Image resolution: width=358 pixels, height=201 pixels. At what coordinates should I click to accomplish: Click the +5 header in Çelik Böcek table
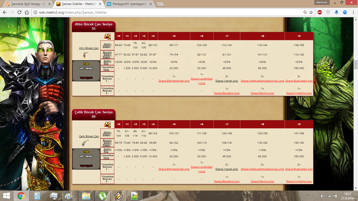click(174, 124)
